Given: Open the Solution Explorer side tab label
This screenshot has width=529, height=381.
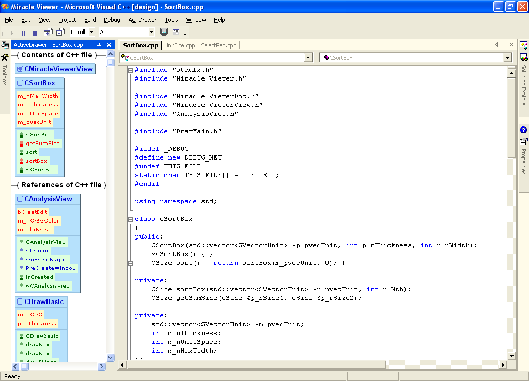Looking at the screenshot, I should 524,86.
